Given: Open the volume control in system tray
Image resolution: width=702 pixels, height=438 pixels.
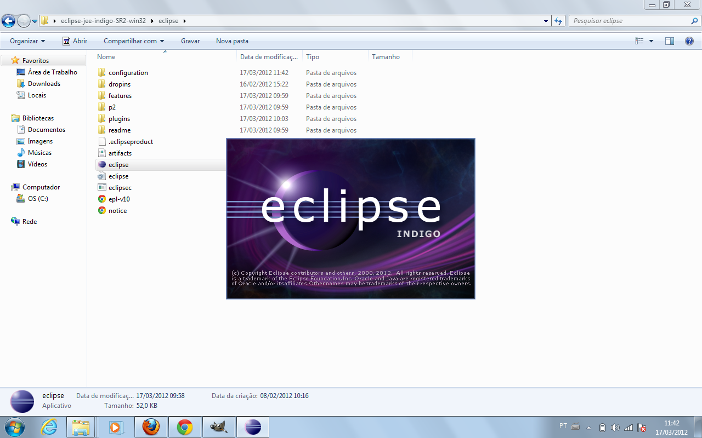Looking at the screenshot, I should pos(616,428).
